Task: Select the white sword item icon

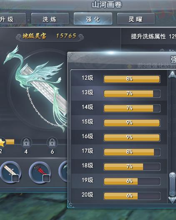Action: click(10, 172)
